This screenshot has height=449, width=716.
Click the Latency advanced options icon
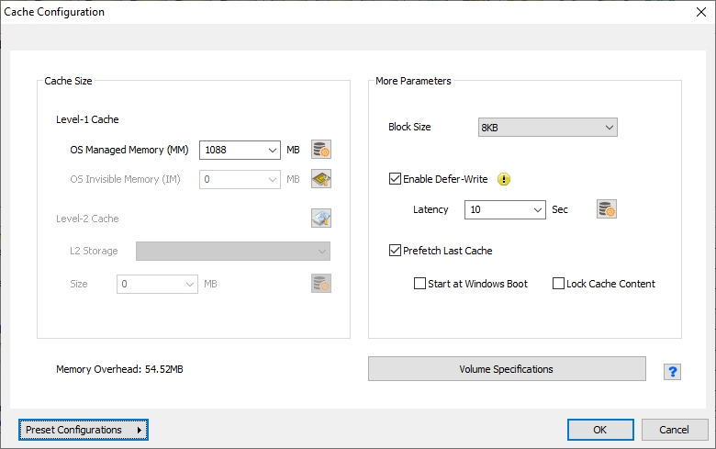pos(607,209)
